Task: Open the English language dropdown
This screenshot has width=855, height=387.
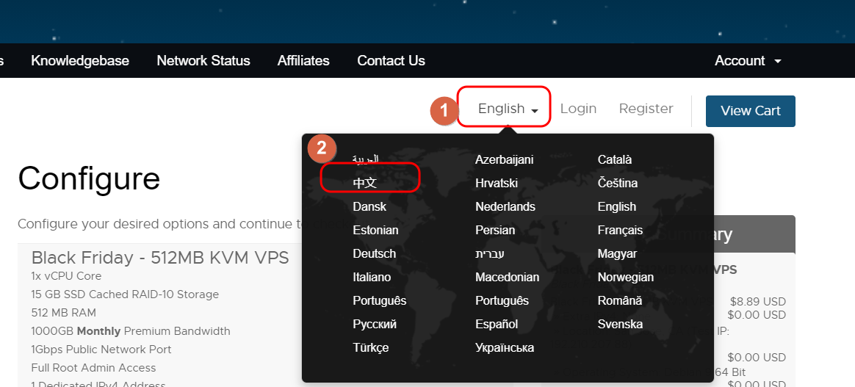Action: click(x=508, y=109)
